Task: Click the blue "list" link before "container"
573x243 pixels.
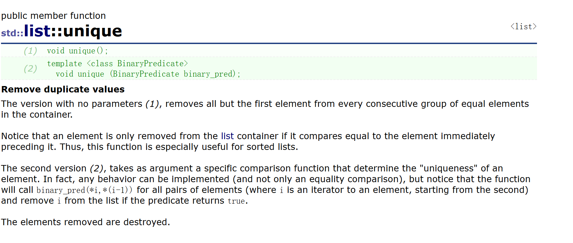Action: pos(227,136)
